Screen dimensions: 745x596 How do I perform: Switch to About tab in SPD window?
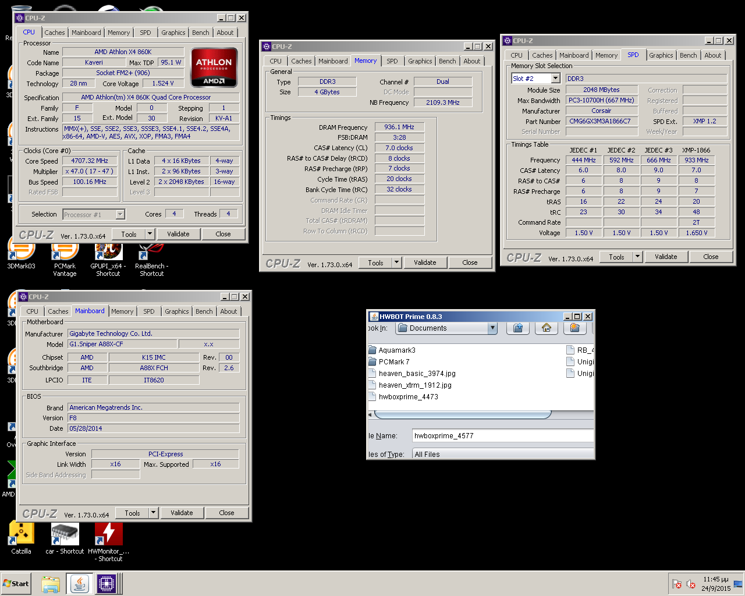[x=713, y=55]
